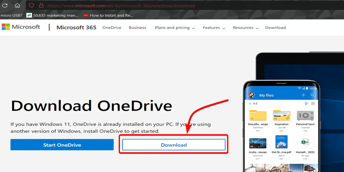This screenshot has height=172, width=344.
Task: Tap profile avatar in phone mockup
Action: (x=251, y=95)
